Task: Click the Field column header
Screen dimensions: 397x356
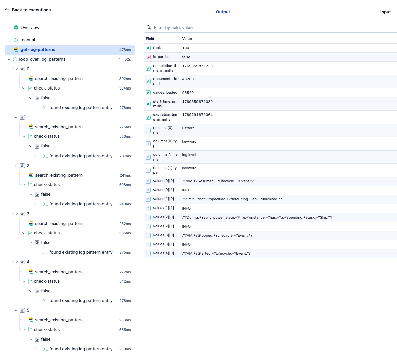Action: [x=150, y=39]
